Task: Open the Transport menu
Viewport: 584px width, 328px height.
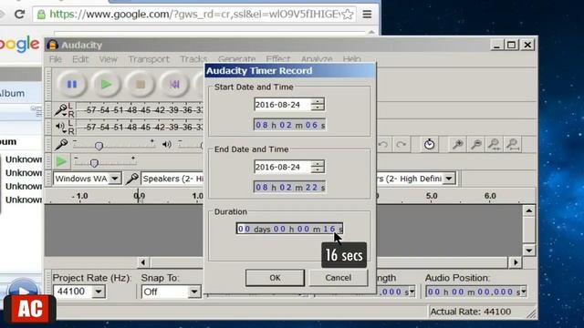Action: point(149,59)
